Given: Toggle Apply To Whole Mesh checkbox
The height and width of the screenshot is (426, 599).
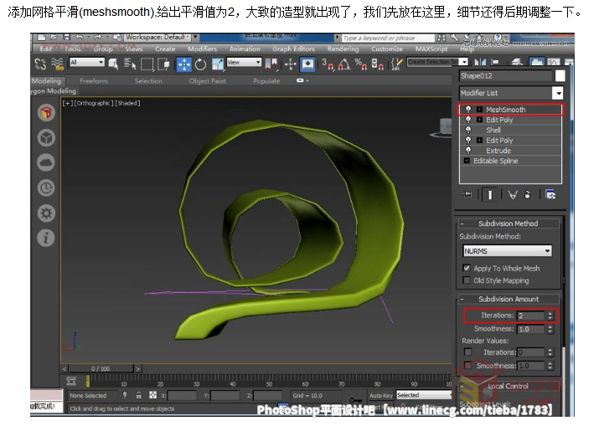Looking at the screenshot, I should point(467,269).
